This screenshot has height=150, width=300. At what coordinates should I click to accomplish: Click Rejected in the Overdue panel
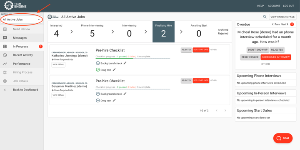(x=277, y=50)
